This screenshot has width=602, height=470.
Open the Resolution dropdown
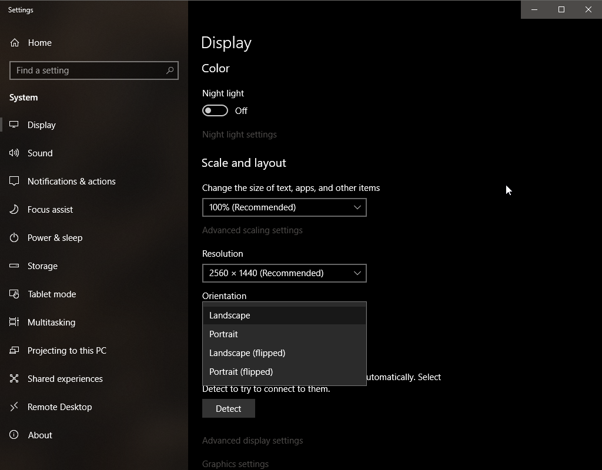click(285, 273)
